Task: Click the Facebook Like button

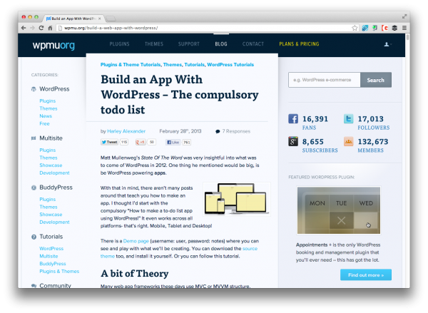Action: [x=173, y=142]
